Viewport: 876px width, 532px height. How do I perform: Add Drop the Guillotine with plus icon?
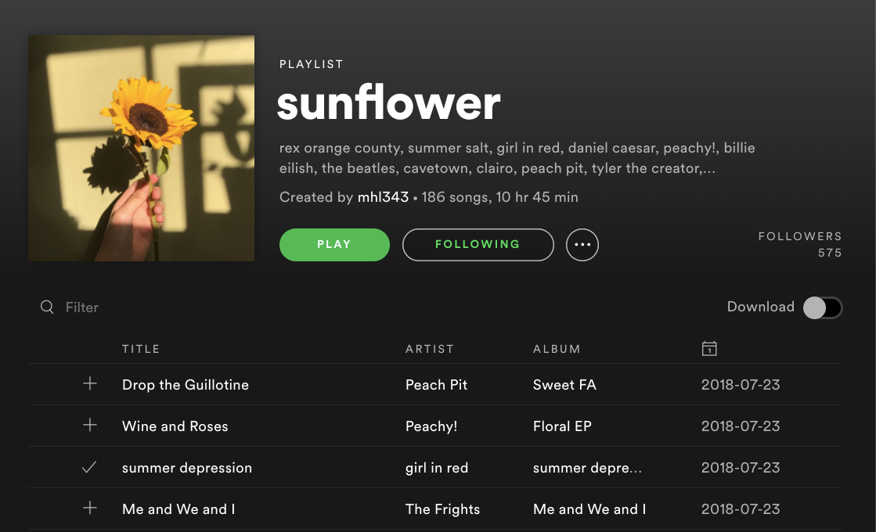pos(90,383)
